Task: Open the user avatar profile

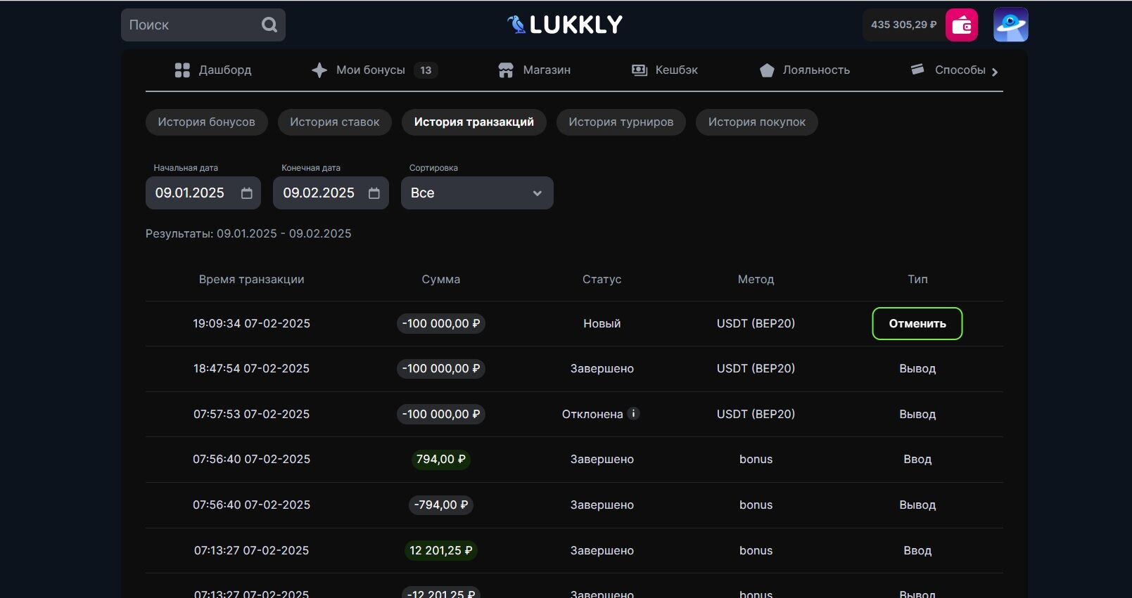Action: tap(1010, 25)
